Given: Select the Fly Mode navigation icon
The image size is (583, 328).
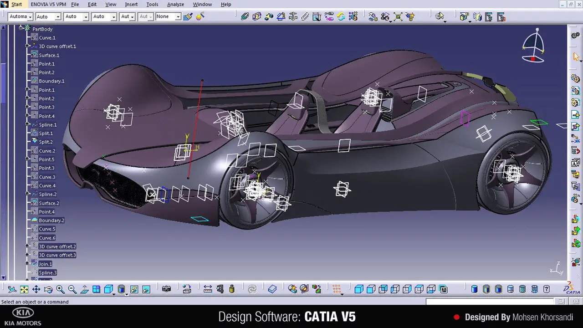Looking at the screenshot, I should click(x=12, y=289).
